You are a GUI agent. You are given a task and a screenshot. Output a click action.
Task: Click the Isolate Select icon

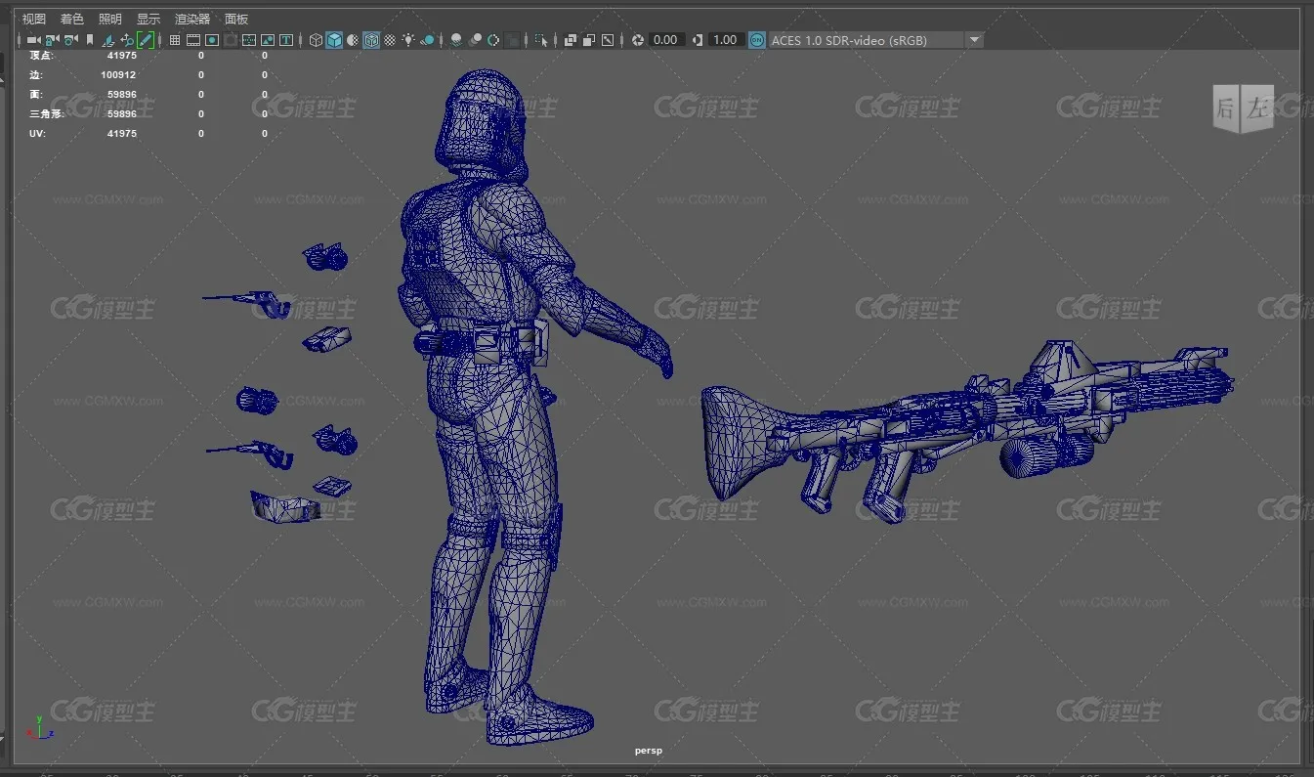[x=540, y=40]
